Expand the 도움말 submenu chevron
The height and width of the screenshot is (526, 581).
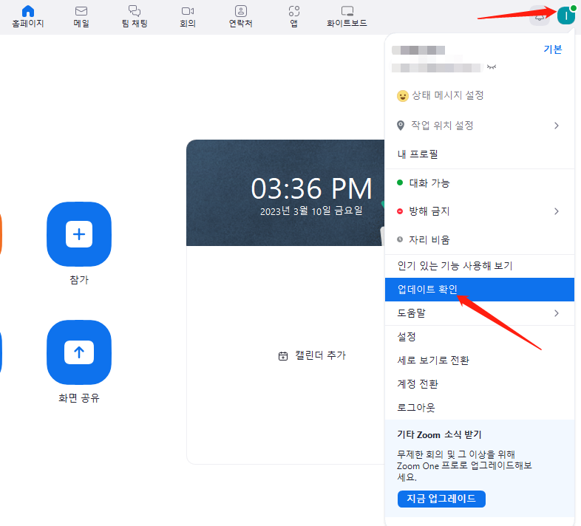click(x=556, y=313)
